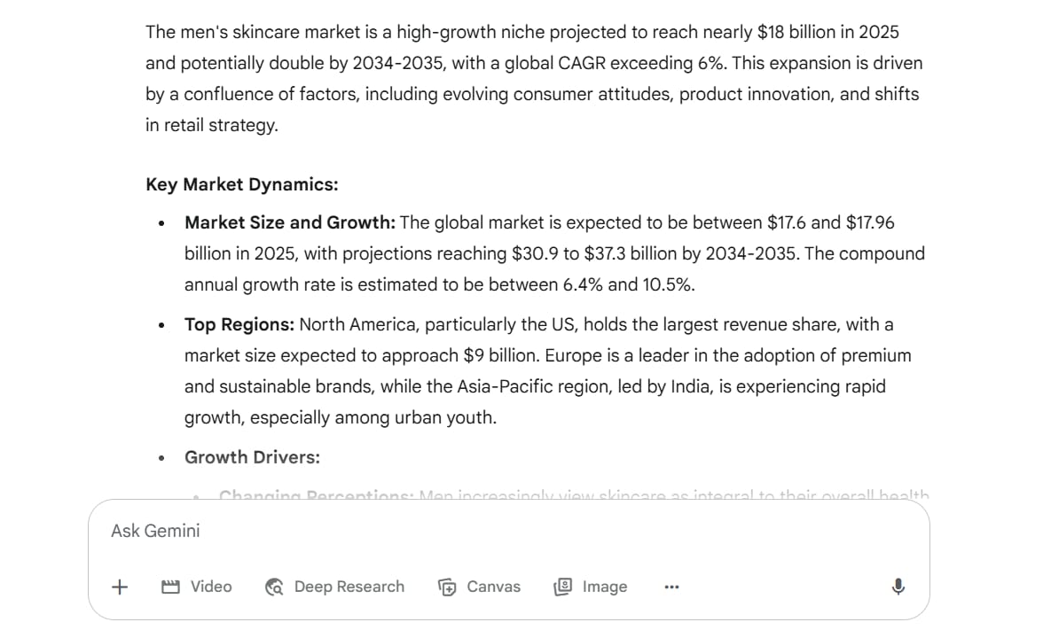Click the Top Regions bold label
The width and height of the screenshot is (1043, 630).
239,324
